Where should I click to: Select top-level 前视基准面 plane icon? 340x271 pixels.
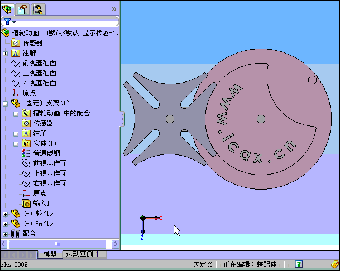pos(16,63)
